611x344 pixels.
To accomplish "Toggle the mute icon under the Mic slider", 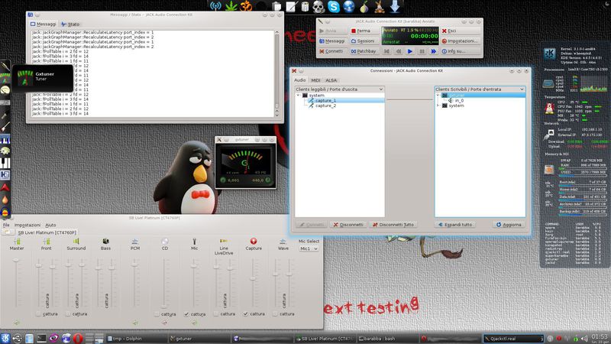I will pos(194,323).
